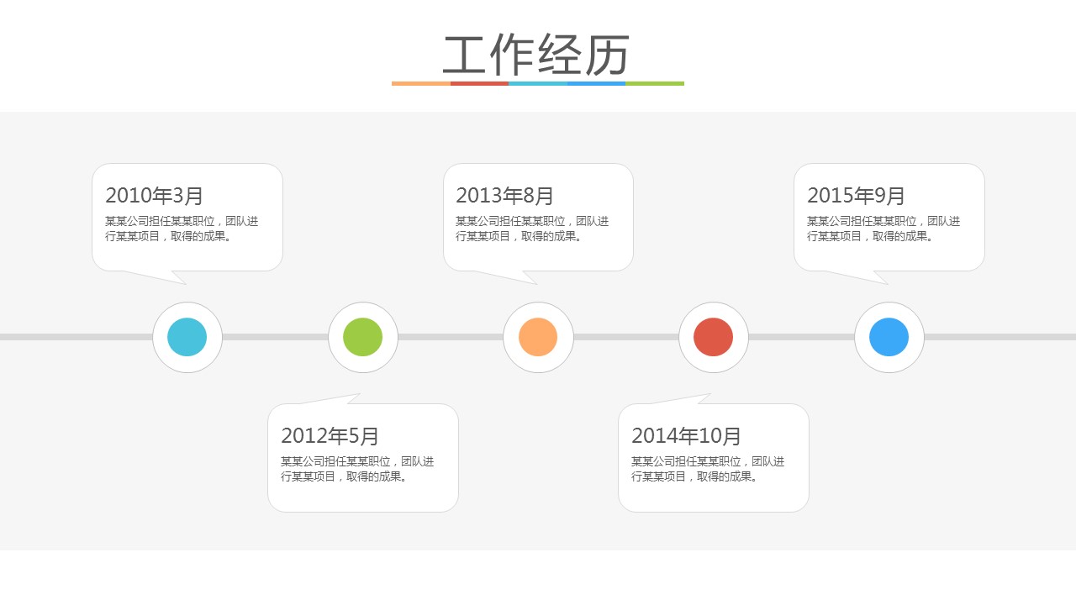Select the red timeline circle marker
The image size is (1076, 605).
(714, 337)
